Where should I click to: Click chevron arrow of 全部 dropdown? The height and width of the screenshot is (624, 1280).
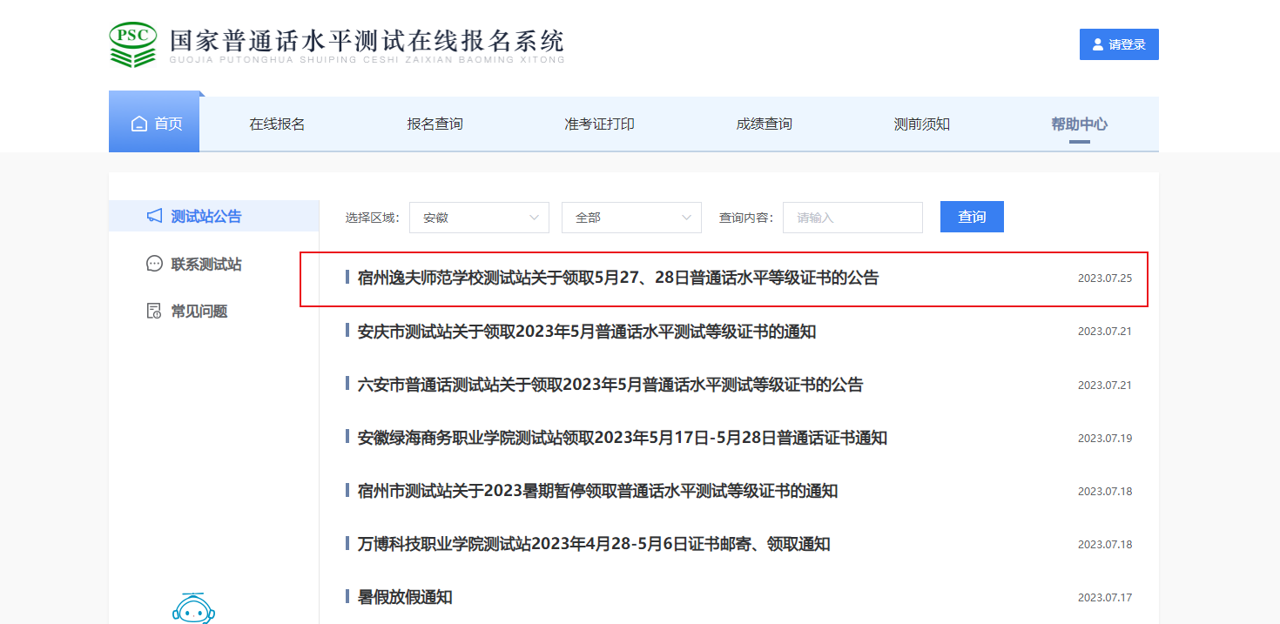(x=686, y=218)
